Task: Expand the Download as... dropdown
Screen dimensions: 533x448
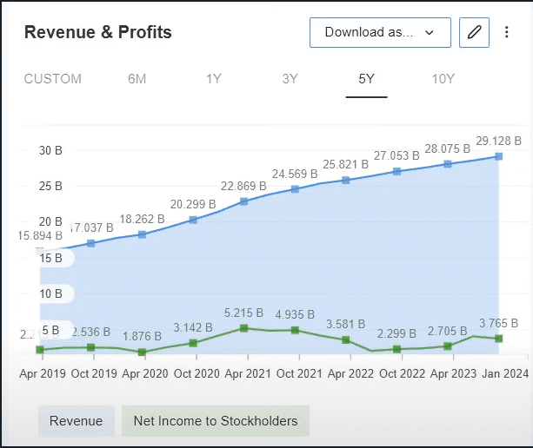Action: [x=380, y=33]
